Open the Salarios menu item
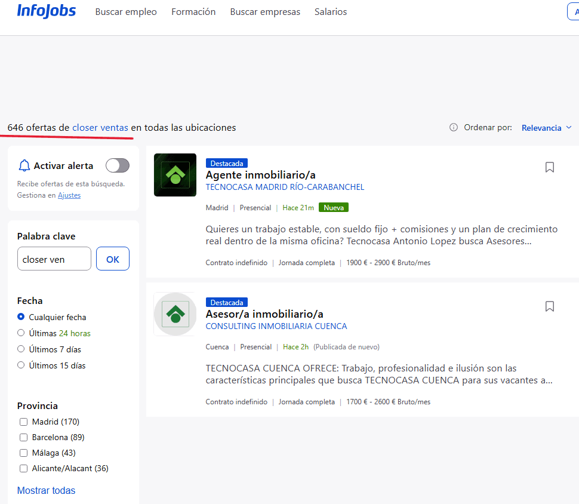Viewport: 579px width, 504px height. pos(331,12)
